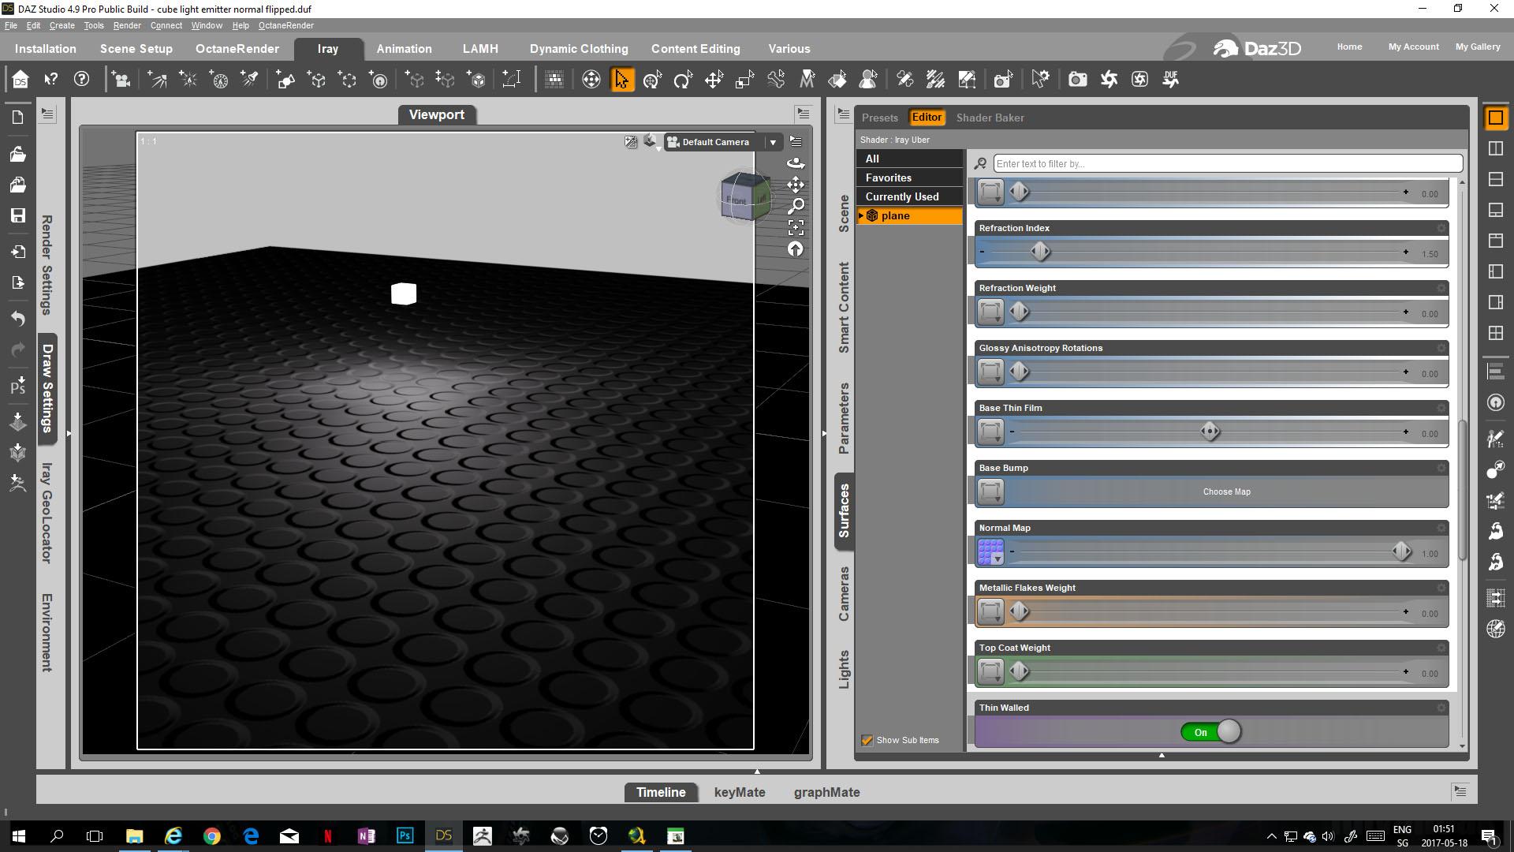The width and height of the screenshot is (1514, 852).
Task: Open Photoshop from the Windows taskbar
Action: pyautogui.click(x=405, y=835)
